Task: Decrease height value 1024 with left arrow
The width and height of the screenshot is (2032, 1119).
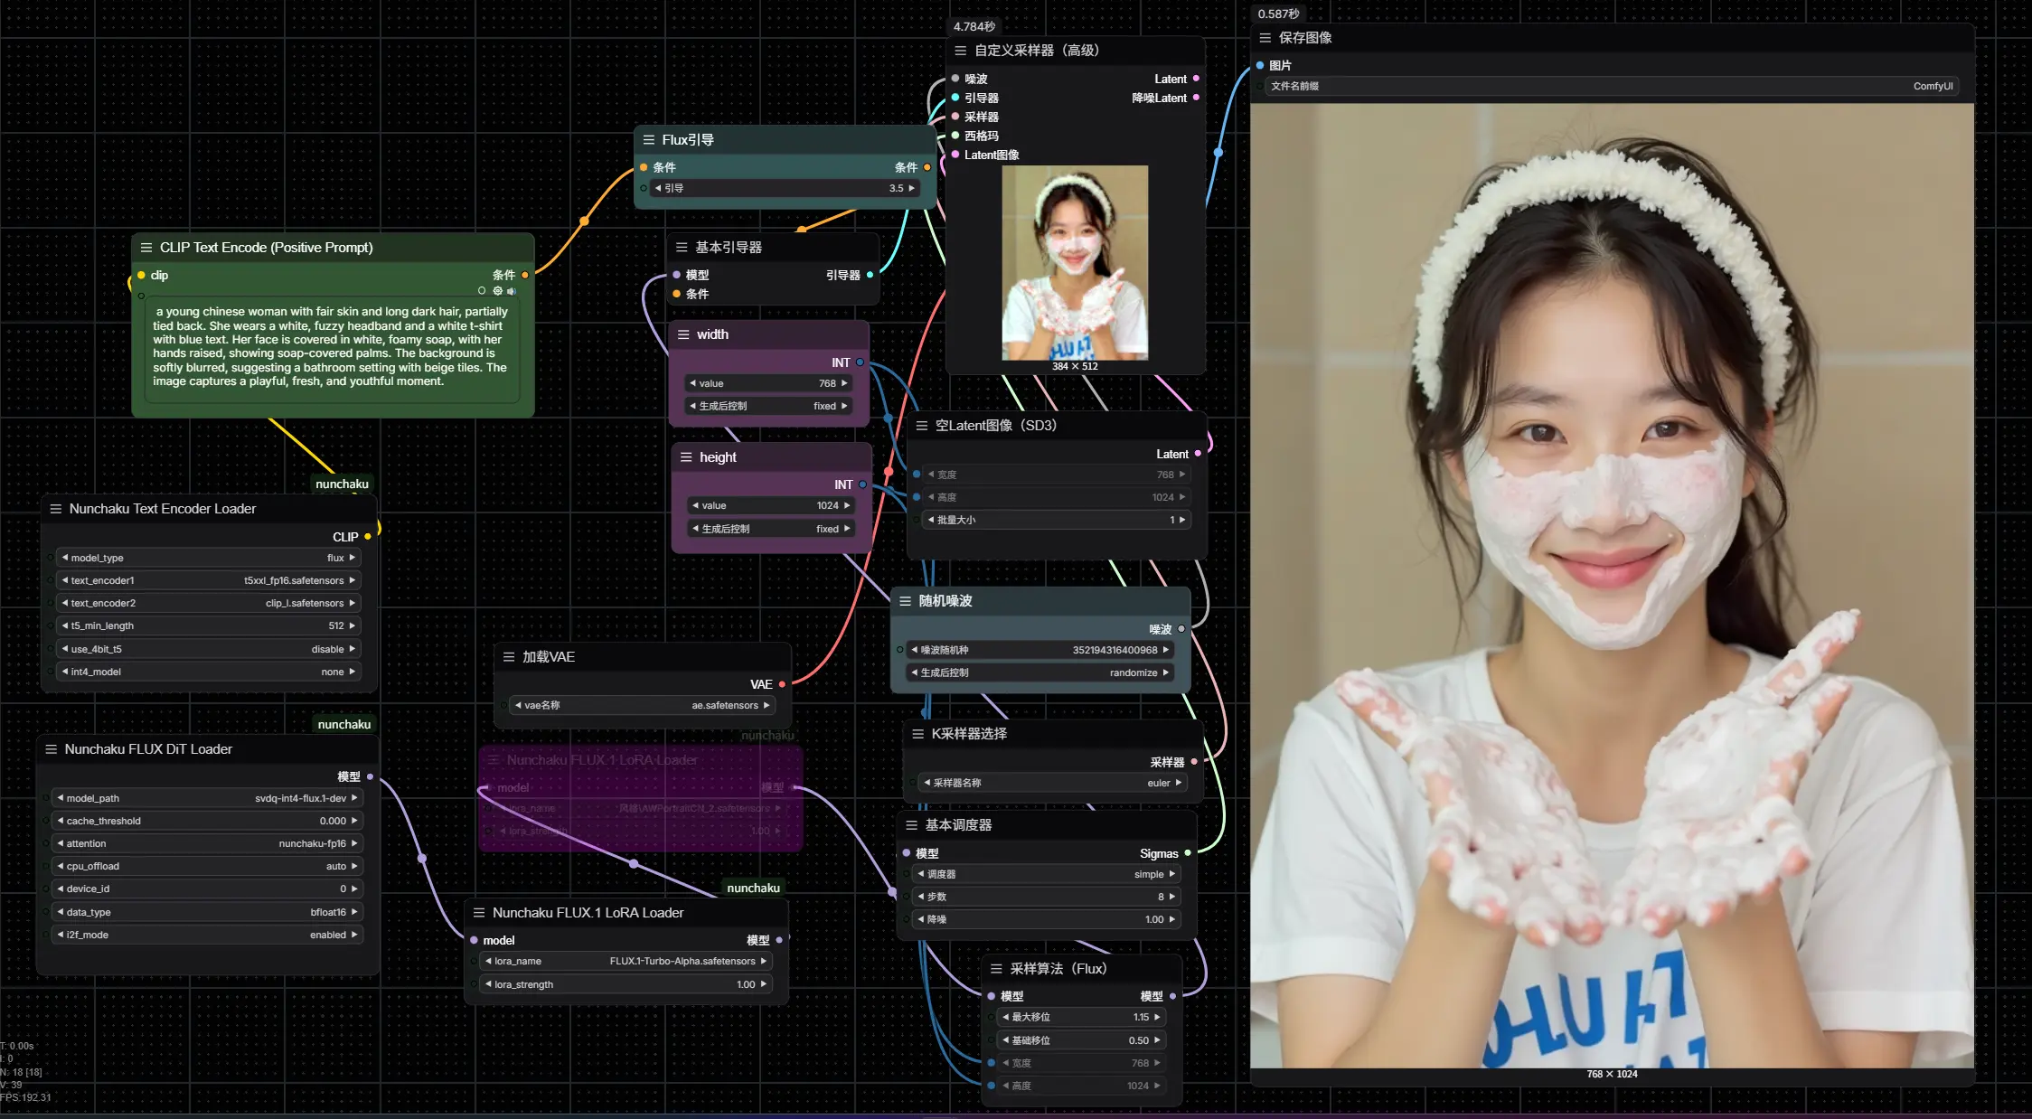Action: 695,505
